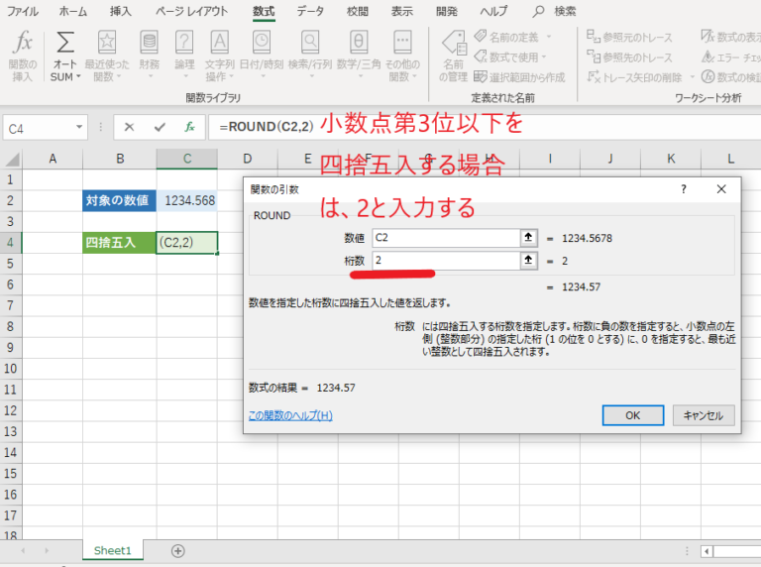
Task: Select cell C2 with 1234.568
Action: point(187,200)
